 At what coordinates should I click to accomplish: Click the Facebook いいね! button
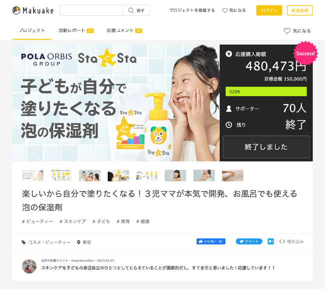click(211, 241)
